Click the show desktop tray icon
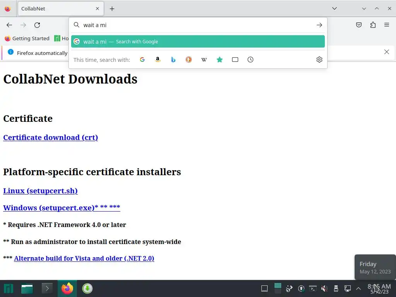The image size is (396, 297). [x=265, y=288]
